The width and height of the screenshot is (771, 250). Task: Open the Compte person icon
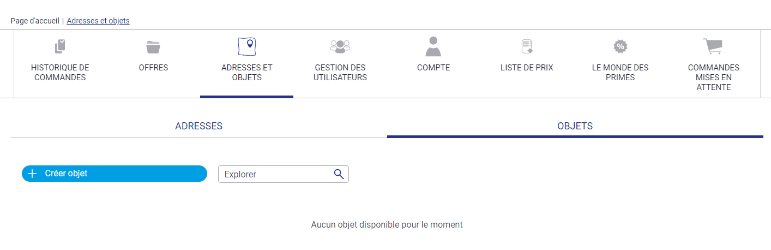(x=433, y=46)
